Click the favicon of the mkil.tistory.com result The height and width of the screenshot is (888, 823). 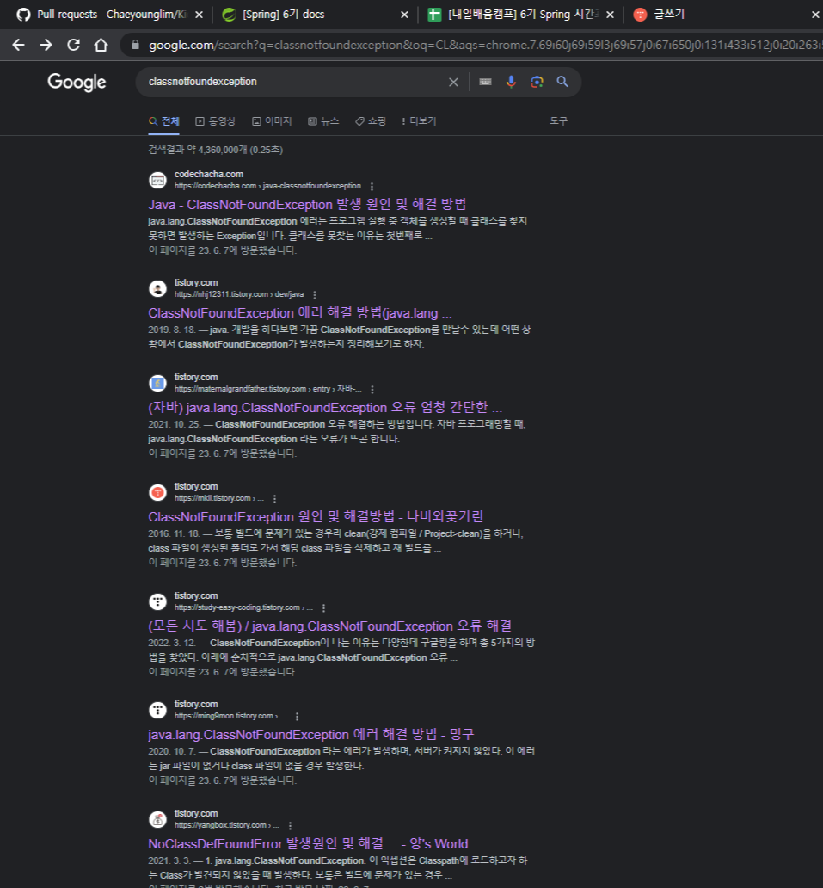(x=157, y=493)
